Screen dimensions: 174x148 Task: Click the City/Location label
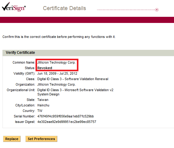[25, 105]
